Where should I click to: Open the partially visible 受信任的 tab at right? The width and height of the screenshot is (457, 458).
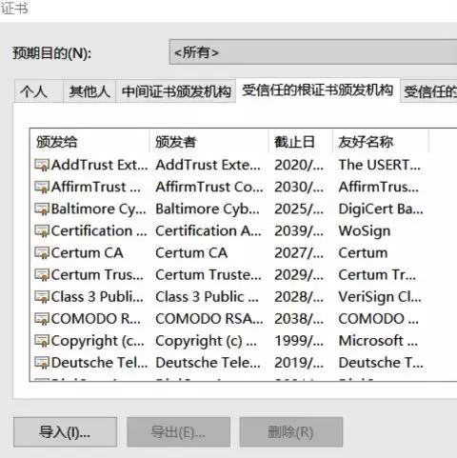429,91
